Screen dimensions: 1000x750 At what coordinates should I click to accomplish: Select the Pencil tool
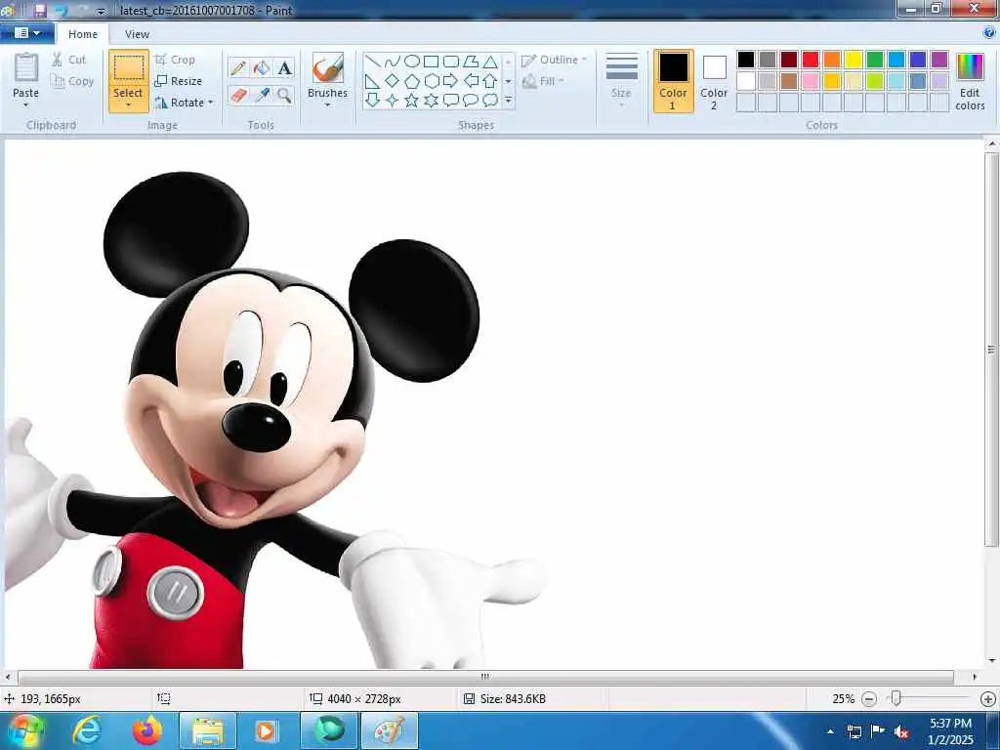point(238,67)
